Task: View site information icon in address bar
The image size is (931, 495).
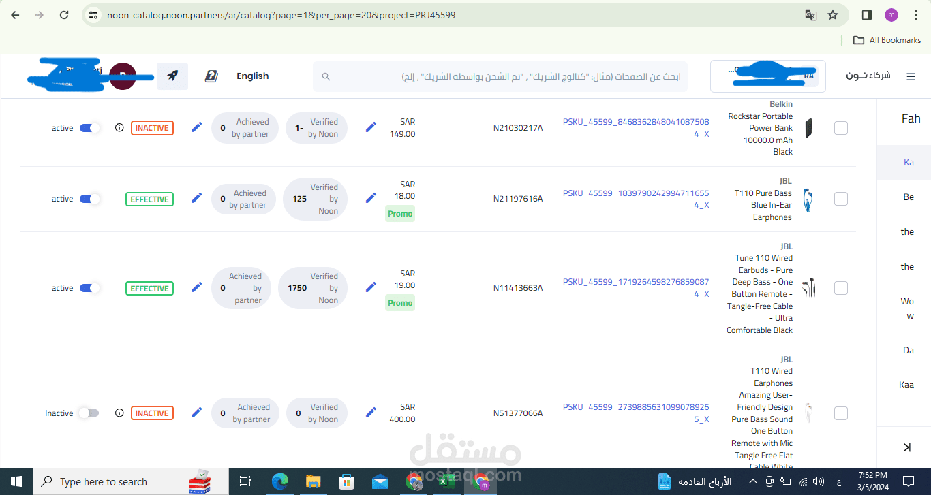Action: pyautogui.click(x=93, y=15)
